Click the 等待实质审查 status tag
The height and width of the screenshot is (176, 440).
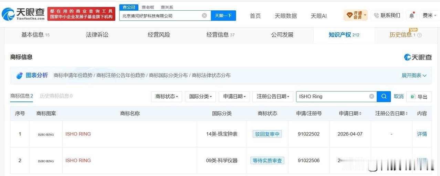267,161
